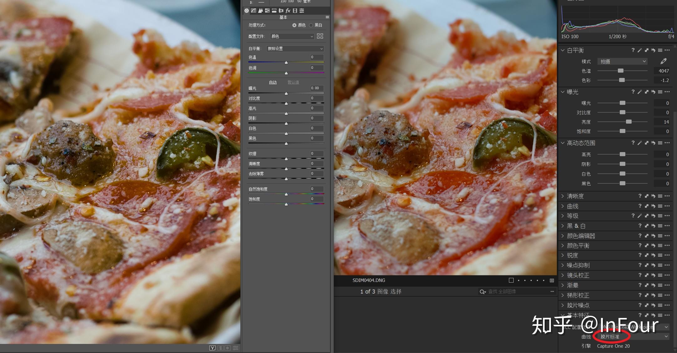Viewport: 677px width, 353px height.
Task: Click the fx effects panel icon
Action: (288, 10)
